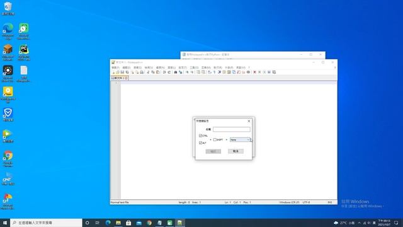Select the document tab numbered 1

point(120,78)
